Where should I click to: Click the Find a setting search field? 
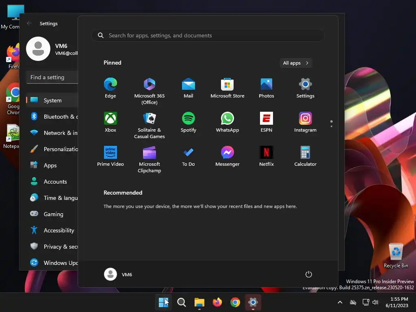point(52,77)
